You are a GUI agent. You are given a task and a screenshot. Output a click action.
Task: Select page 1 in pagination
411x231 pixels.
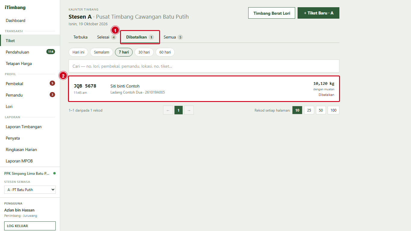click(x=178, y=110)
